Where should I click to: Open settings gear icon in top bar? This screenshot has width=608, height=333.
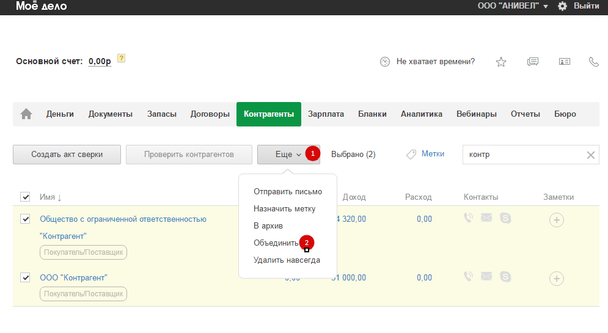click(563, 6)
